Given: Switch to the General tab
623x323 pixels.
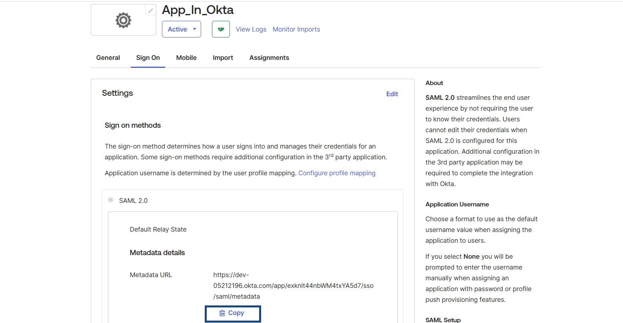Looking at the screenshot, I should pos(108,57).
